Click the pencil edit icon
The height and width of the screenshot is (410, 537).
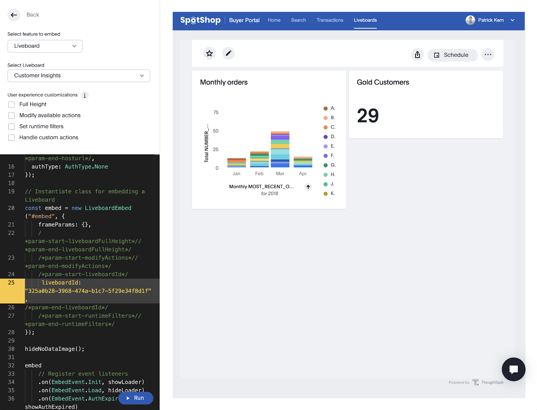click(x=228, y=53)
